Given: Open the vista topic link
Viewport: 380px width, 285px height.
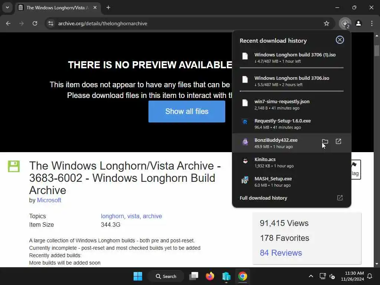Looking at the screenshot, I should pyautogui.click(x=133, y=216).
